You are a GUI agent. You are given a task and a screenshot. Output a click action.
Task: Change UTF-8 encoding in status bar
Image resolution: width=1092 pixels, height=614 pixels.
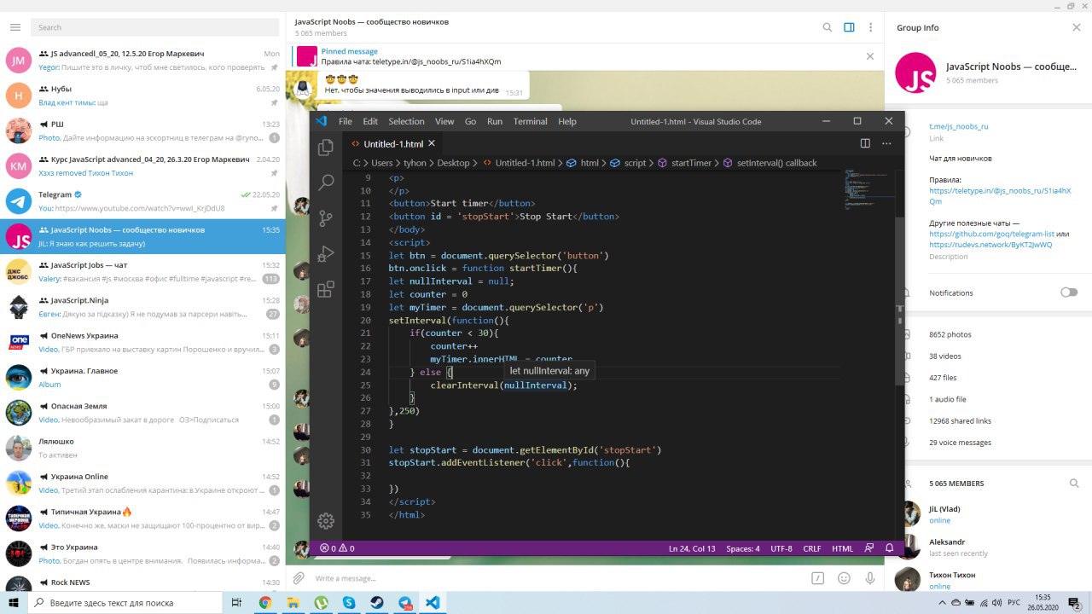tap(781, 548)
